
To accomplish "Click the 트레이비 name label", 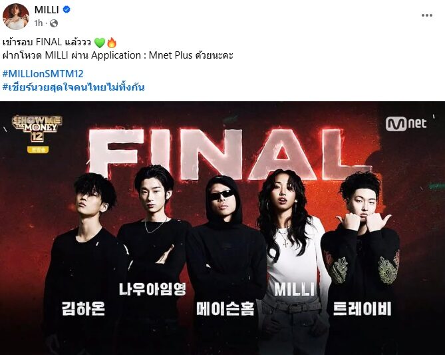I will [x=362, y=308].
